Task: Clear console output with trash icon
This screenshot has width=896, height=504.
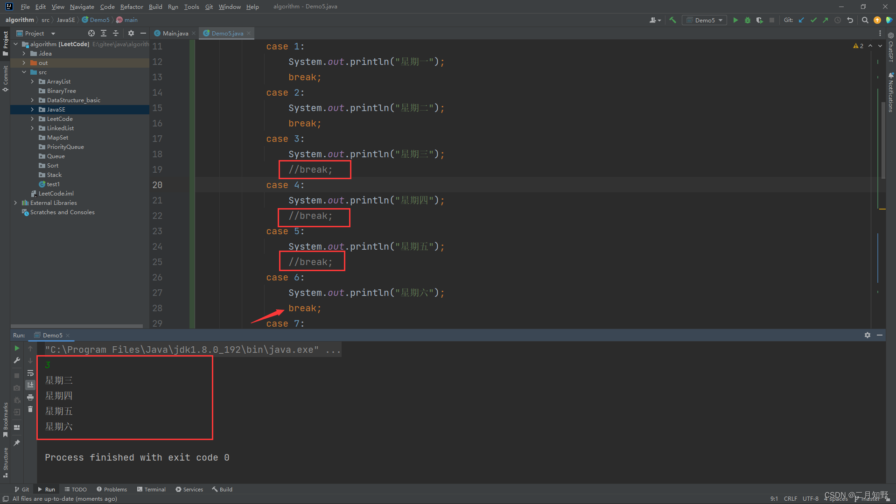Action: click(x=30, y=409)
